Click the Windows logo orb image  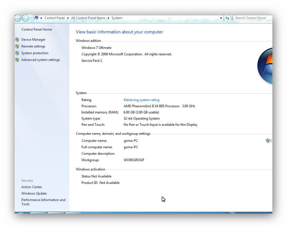265,66
